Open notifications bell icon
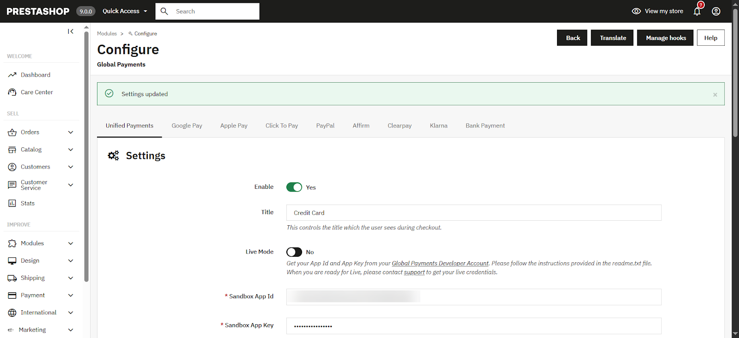 click(x=697, y=11)
